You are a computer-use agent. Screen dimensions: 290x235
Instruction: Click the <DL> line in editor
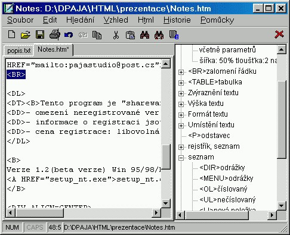16,93
